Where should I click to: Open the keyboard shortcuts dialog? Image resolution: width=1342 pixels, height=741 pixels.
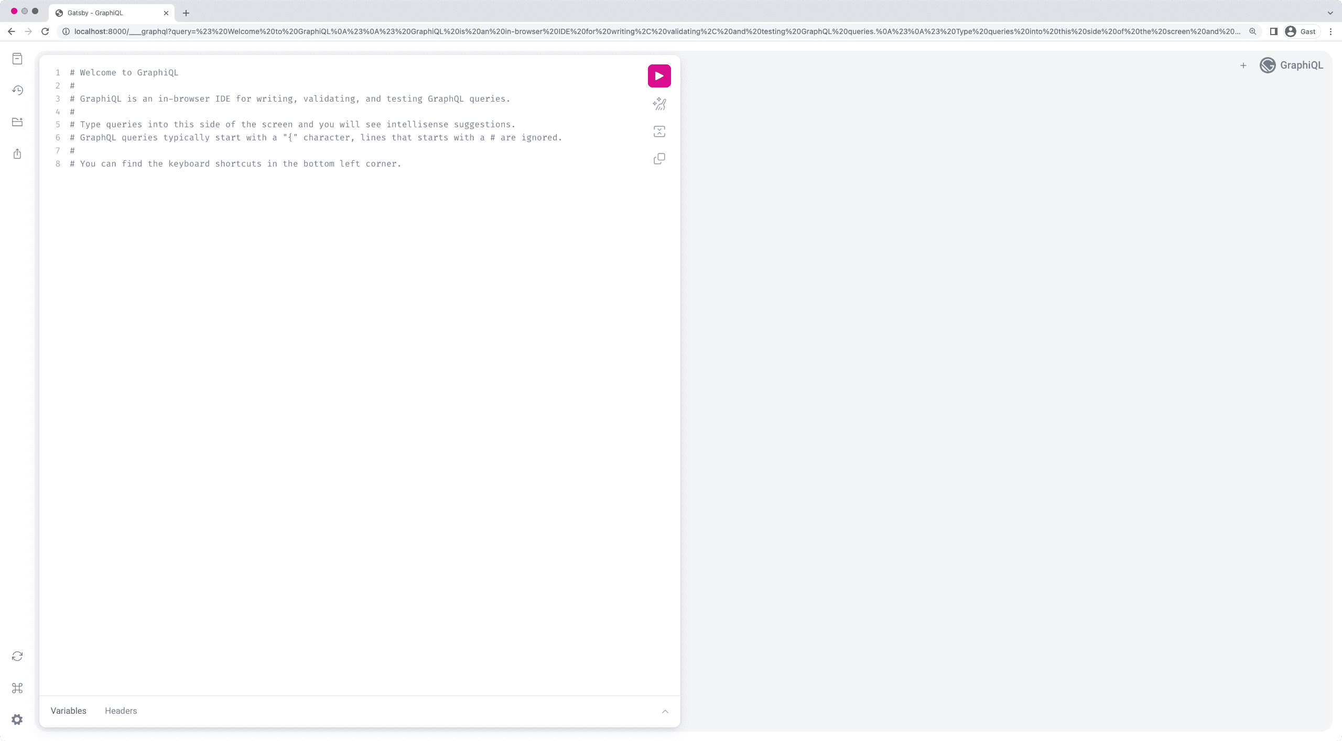(17, 688)
